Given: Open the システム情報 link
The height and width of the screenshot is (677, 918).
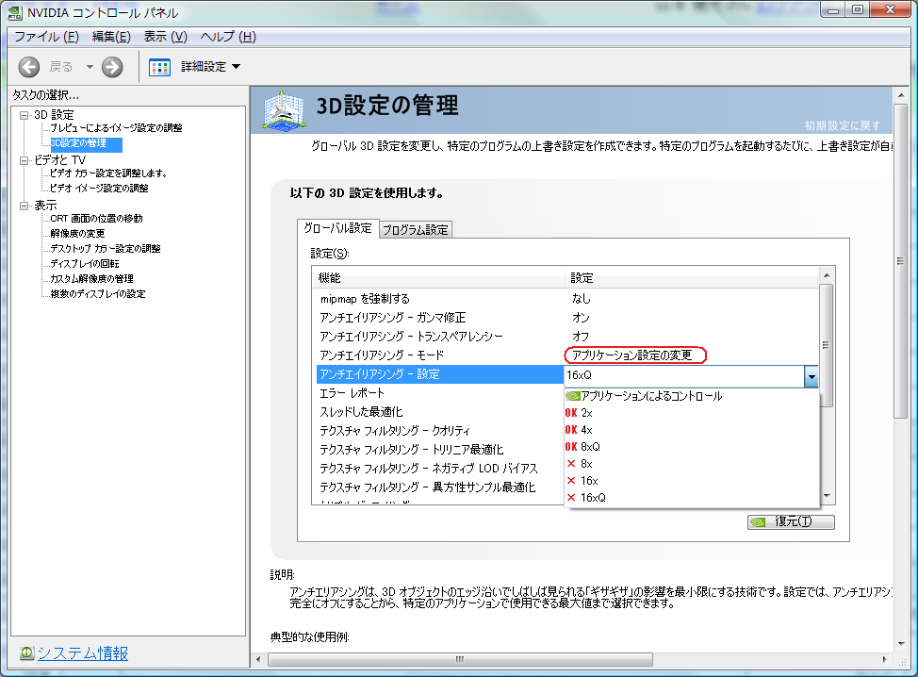Looking at the screenshot, I should [82, 653].
